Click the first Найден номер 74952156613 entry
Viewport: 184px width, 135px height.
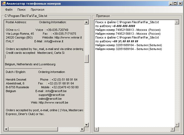click(x=128, y=30)
